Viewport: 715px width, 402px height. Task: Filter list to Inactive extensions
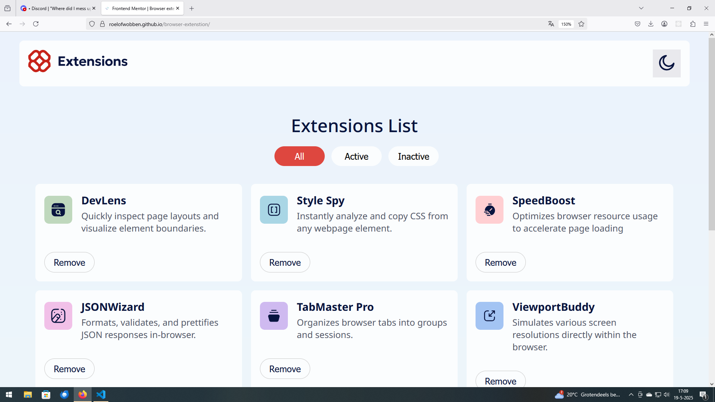(413, 156)
